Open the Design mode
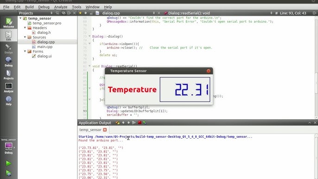Image resolution: width=318 pixels, height=179 pixels. (8, 49)
